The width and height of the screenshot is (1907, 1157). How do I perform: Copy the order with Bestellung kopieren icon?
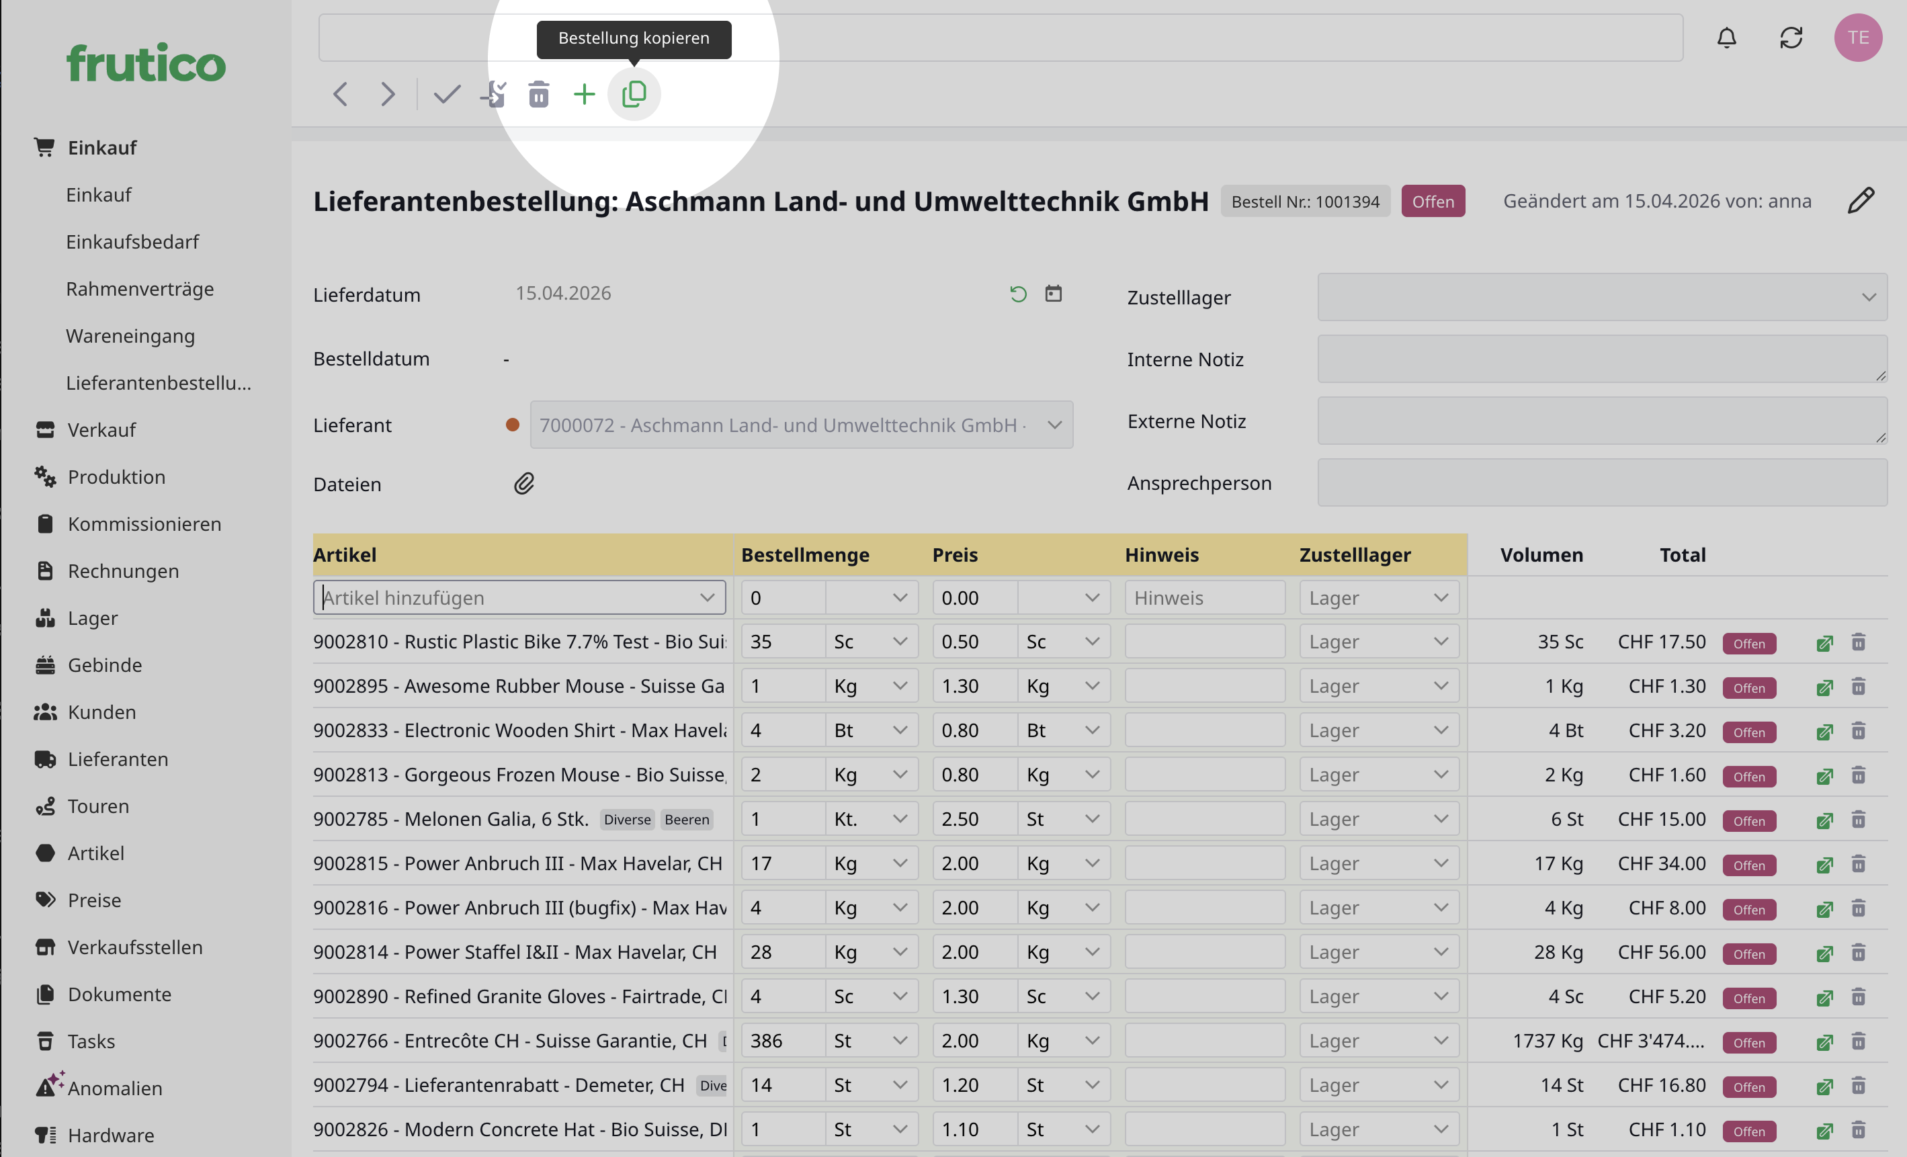coord(634,95)
